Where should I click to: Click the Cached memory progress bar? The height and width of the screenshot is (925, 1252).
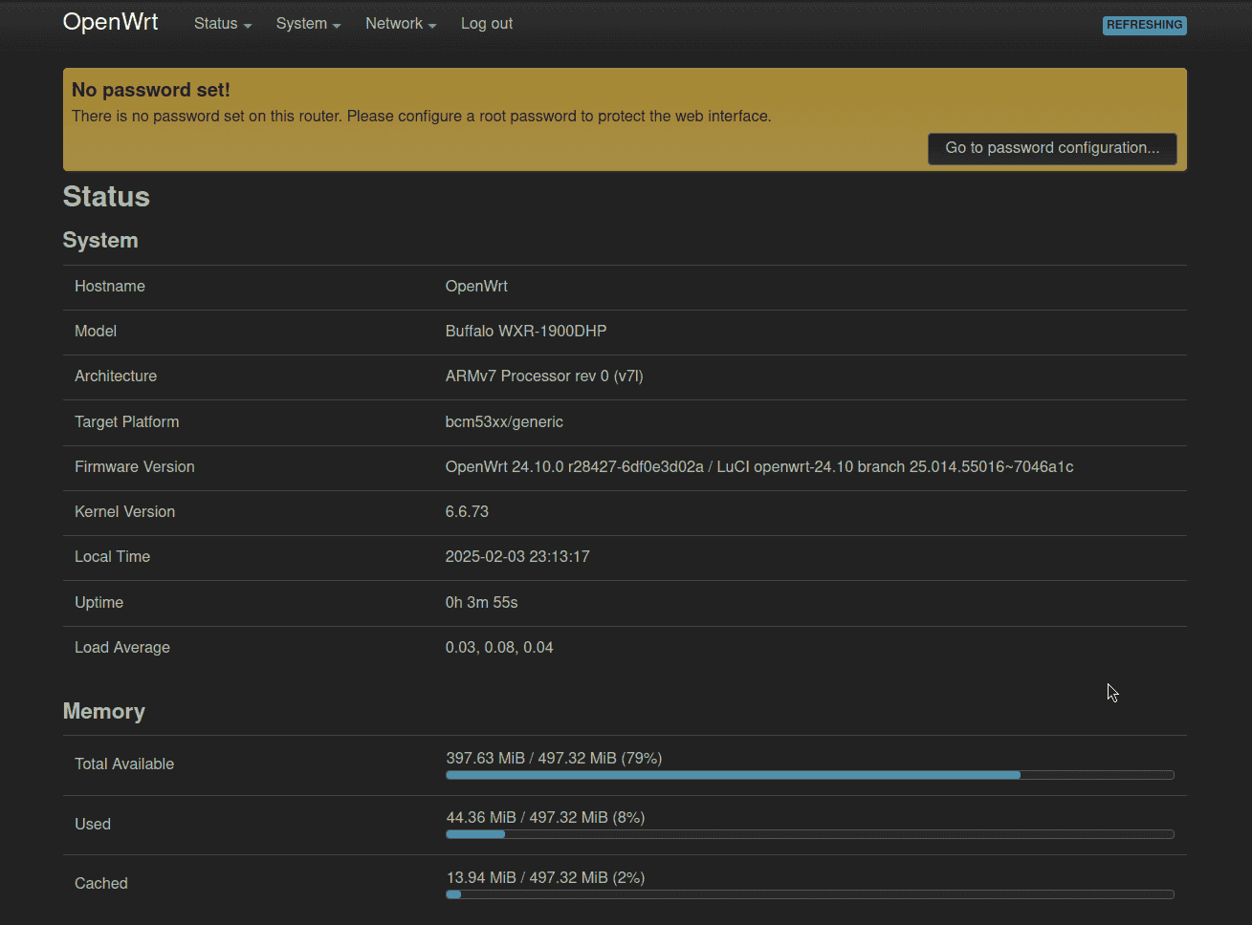coord(809,894)
